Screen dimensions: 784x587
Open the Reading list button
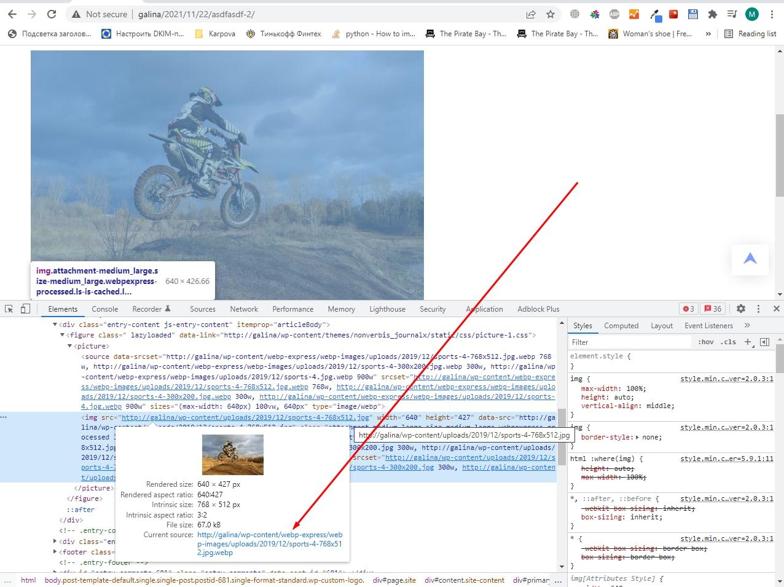point(750,34)
